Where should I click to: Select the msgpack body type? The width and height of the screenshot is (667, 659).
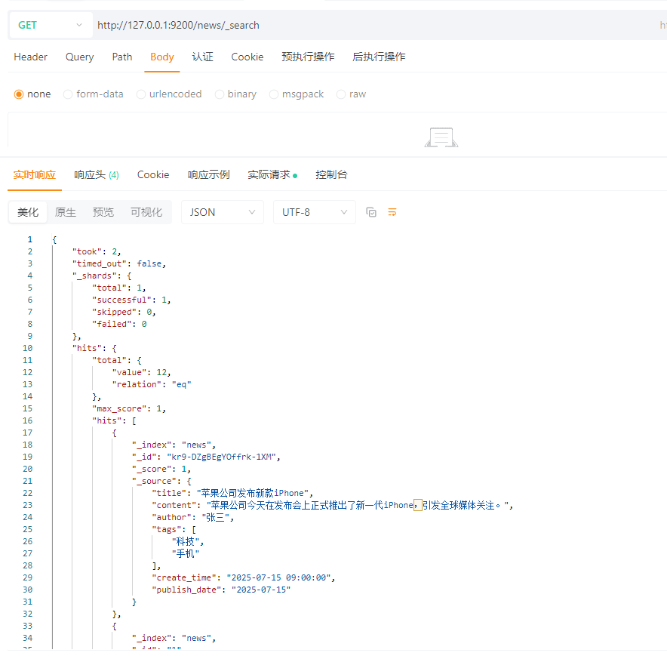click(297, 94)
